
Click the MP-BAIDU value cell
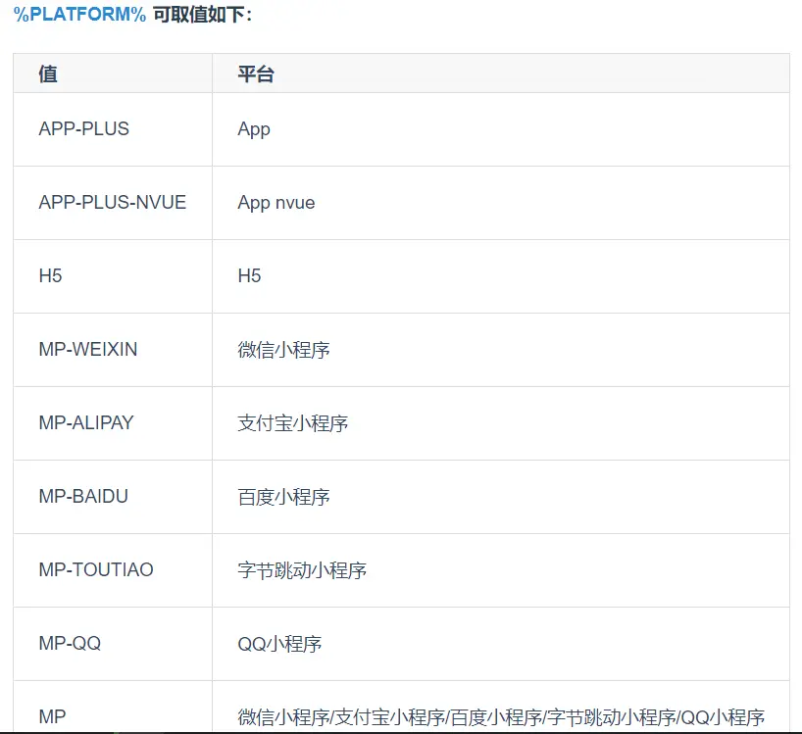113,497
